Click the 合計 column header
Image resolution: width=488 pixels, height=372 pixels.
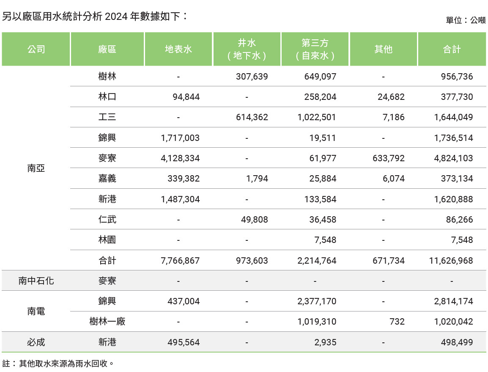pyautogui.click(x=452, y=48)
